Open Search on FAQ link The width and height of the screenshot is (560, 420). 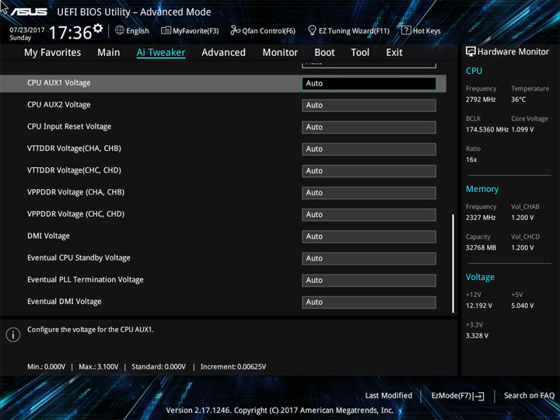[x=529, y=395]
